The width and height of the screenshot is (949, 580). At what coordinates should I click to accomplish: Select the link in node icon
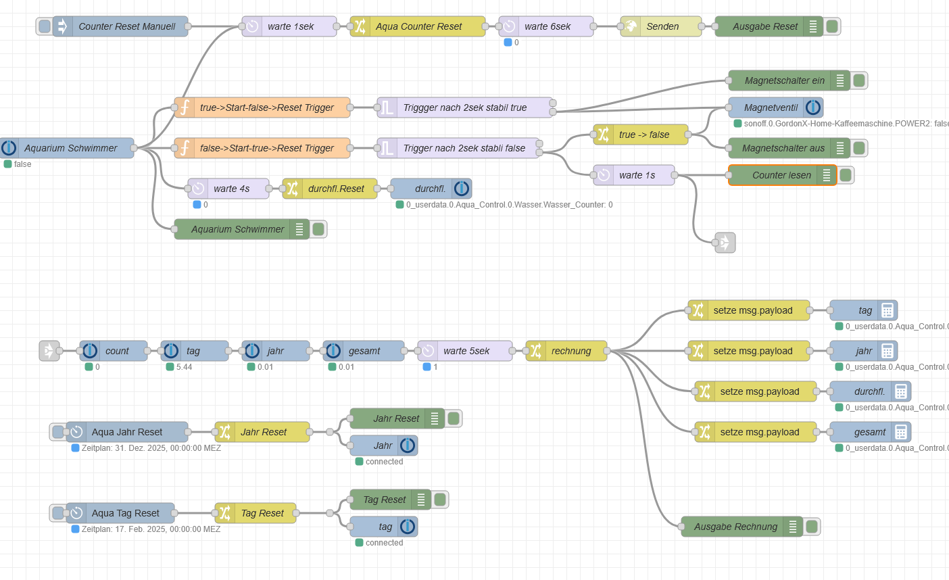[x=49, y=351]
